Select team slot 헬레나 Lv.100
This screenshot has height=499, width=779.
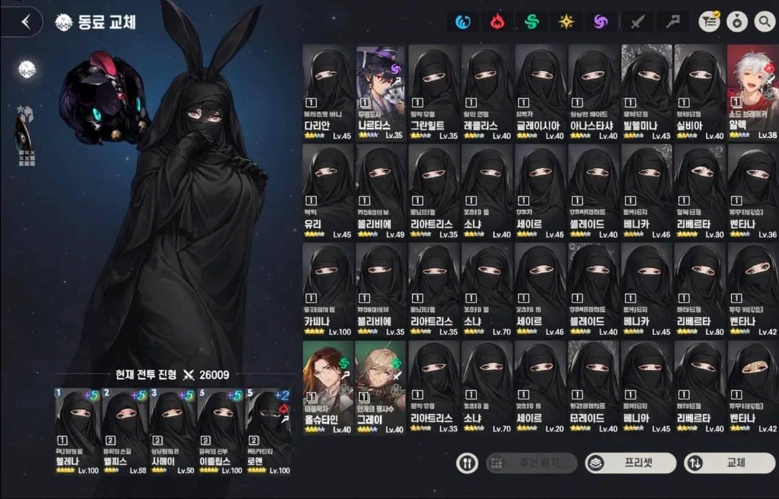point(77,431)
